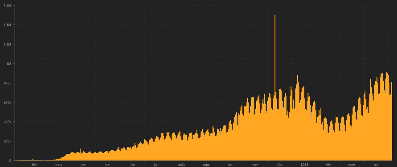Click the oct. month label
The image size is (397, 167).
[230, 165]
